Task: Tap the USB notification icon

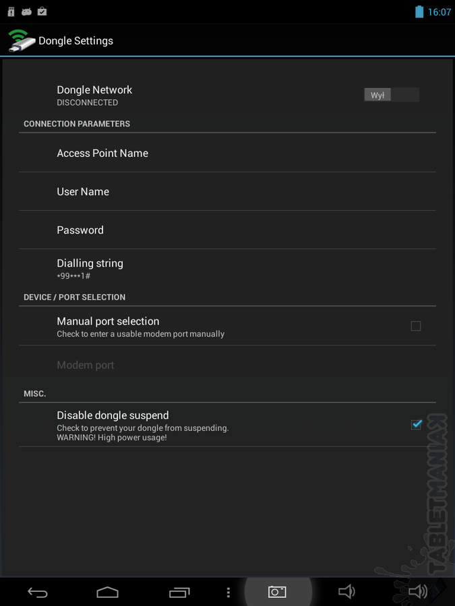Action: pos(11,11)
